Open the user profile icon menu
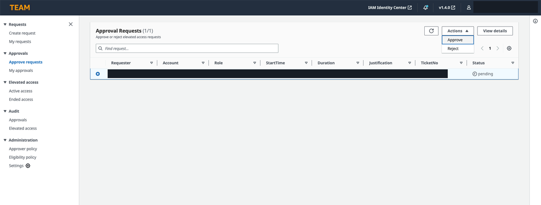Screen dimensions: 541x205 tap(469, 8)
